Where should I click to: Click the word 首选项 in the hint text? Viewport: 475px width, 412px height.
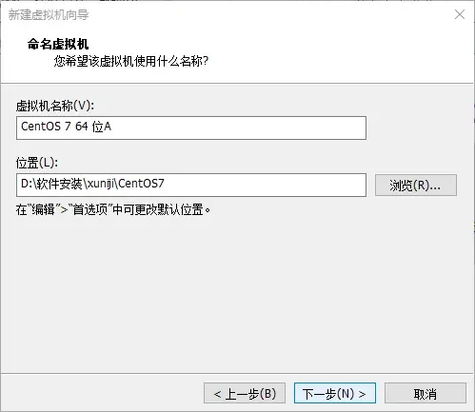[x=90, y=209]
